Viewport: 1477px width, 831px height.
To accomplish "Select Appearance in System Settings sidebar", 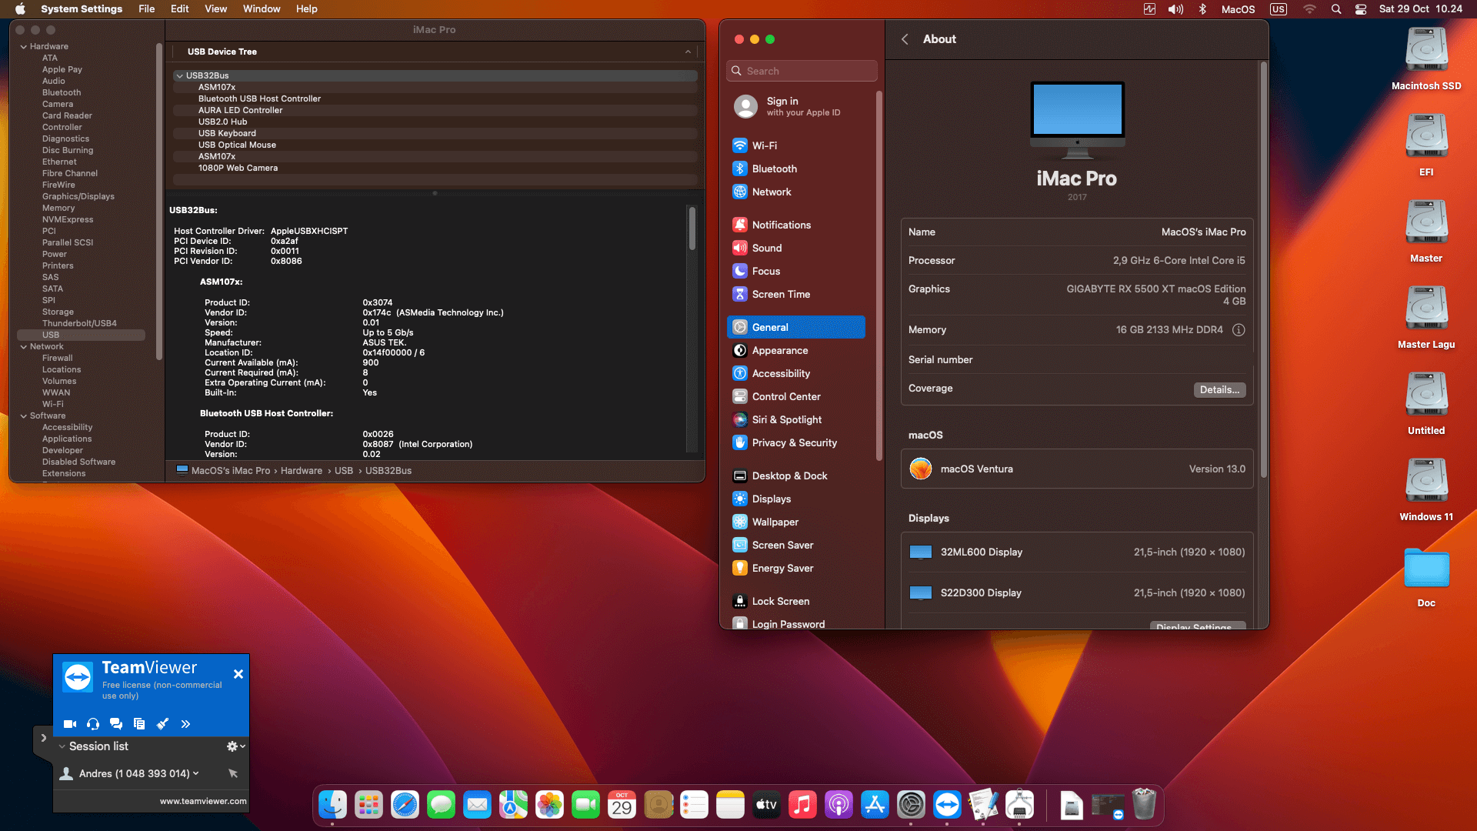I will 779,350.
